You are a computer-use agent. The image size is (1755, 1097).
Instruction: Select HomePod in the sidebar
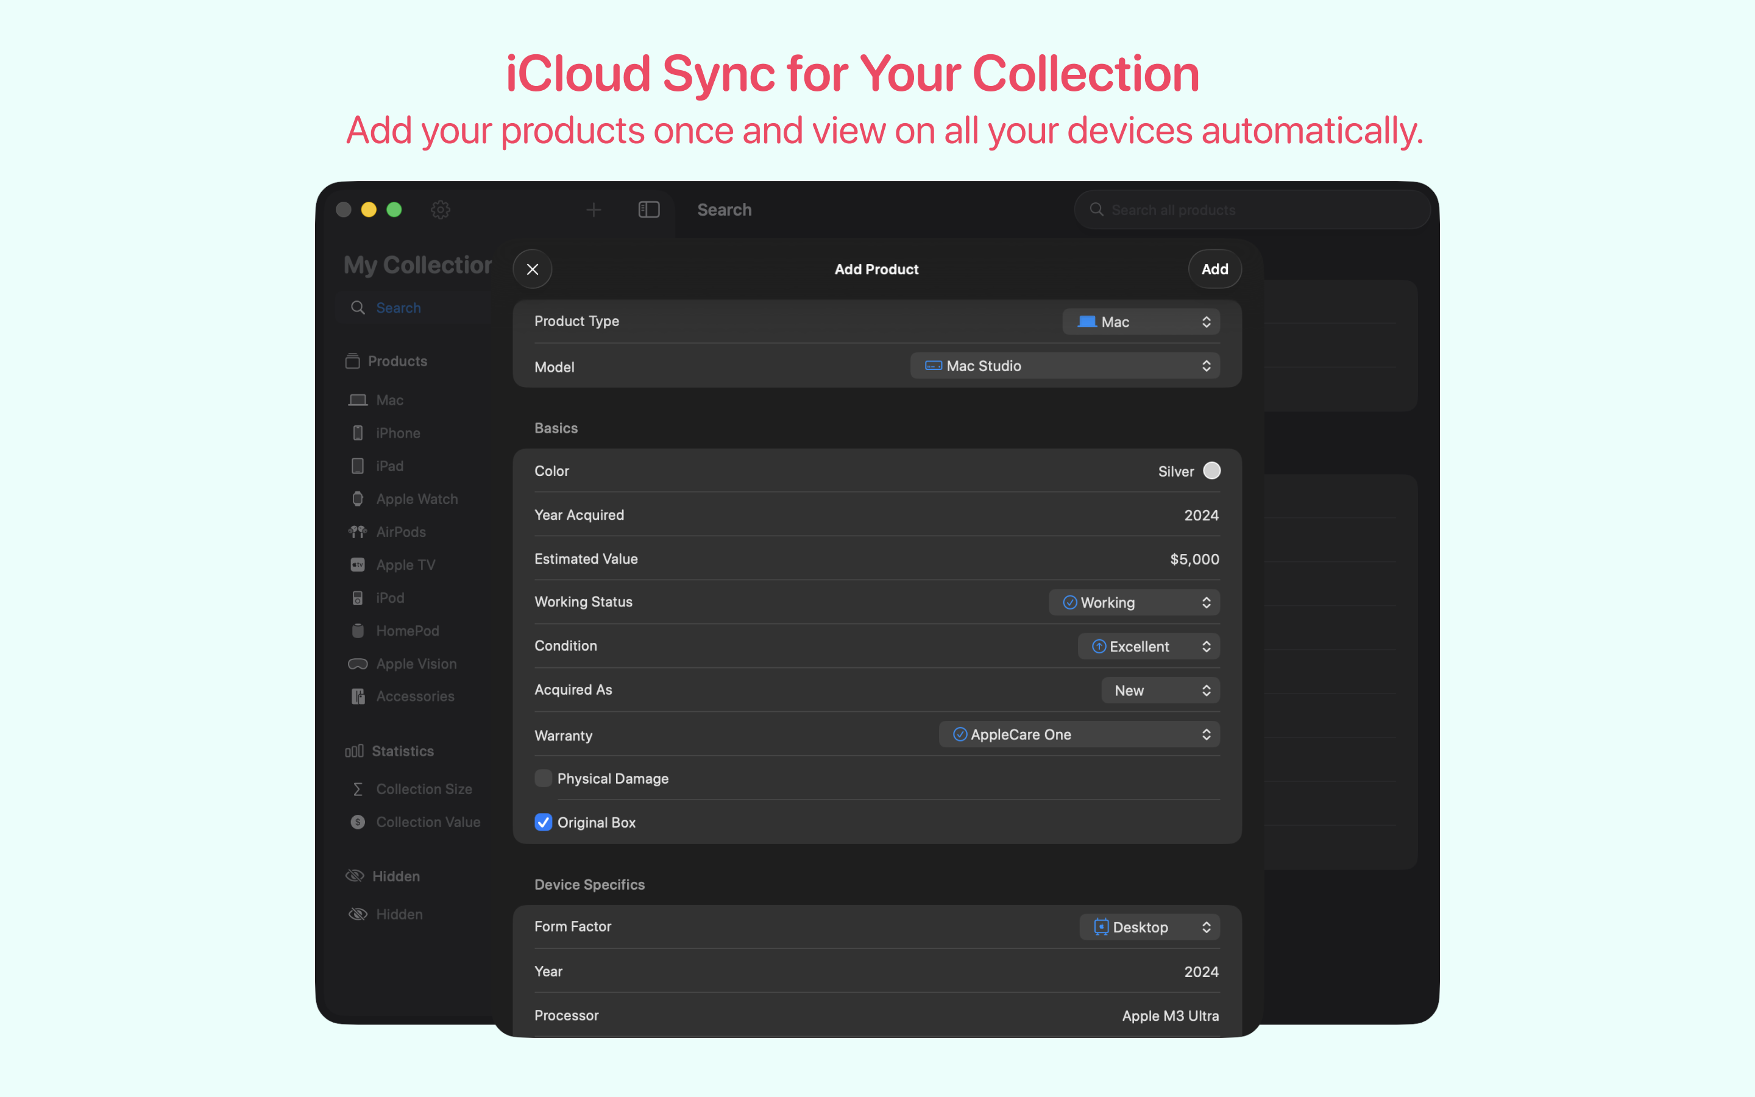tap(408, 631)
